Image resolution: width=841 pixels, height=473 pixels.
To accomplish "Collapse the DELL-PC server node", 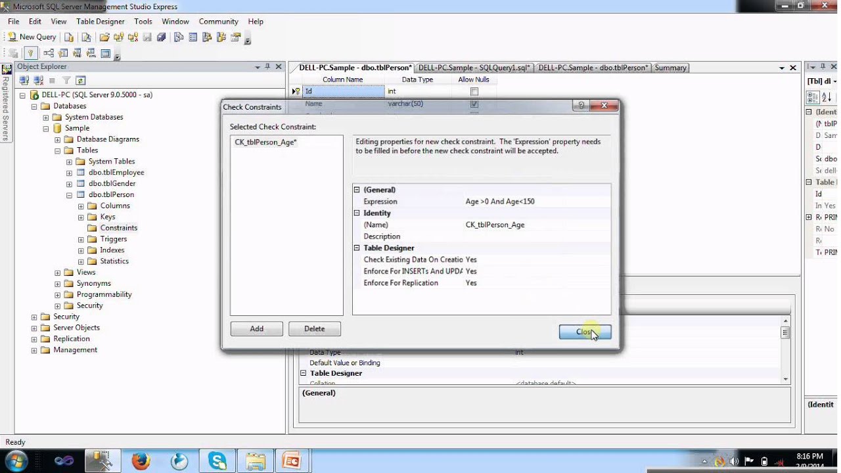I will coord(22,95).
